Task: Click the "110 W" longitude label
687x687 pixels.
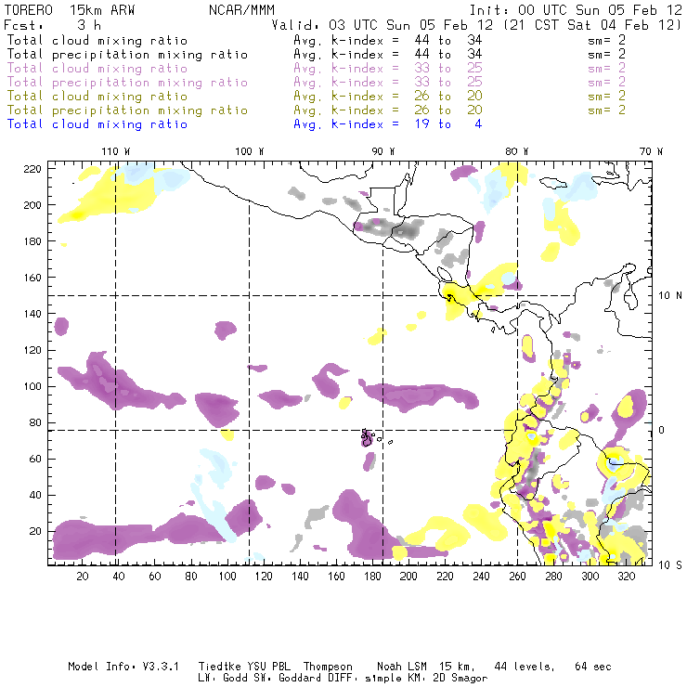Action: (116, 151)
